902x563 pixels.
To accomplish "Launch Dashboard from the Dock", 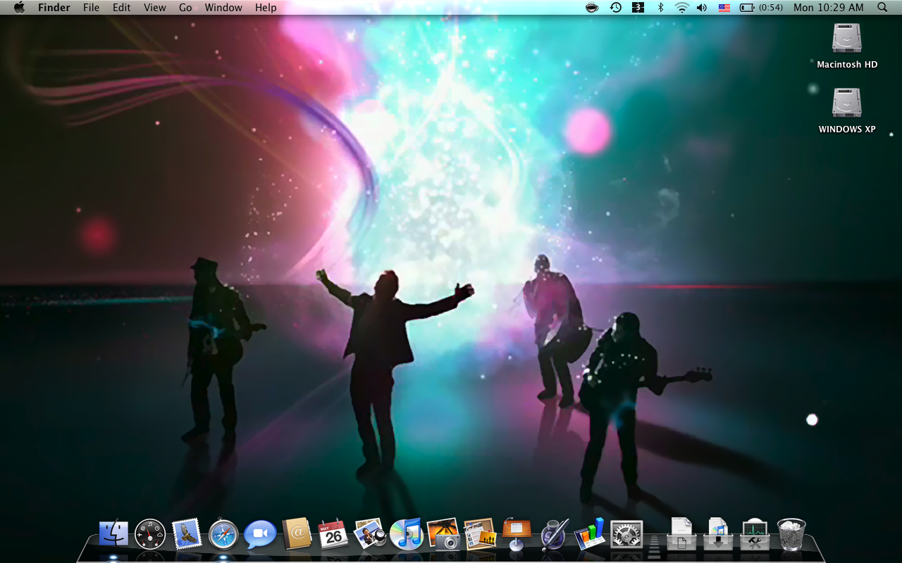I will coord(150,534).
